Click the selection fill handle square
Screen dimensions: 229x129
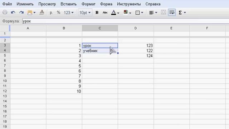pyautogui.click(x=118, y=53)
